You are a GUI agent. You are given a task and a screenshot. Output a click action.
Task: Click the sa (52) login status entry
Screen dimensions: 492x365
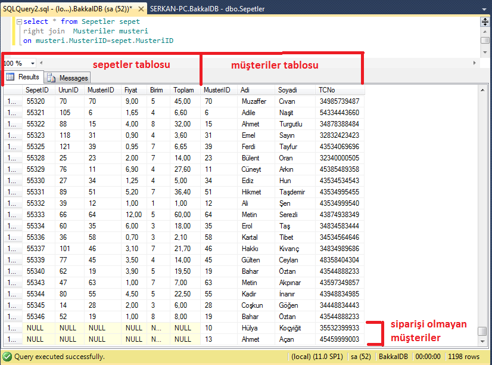click(361, 357)
